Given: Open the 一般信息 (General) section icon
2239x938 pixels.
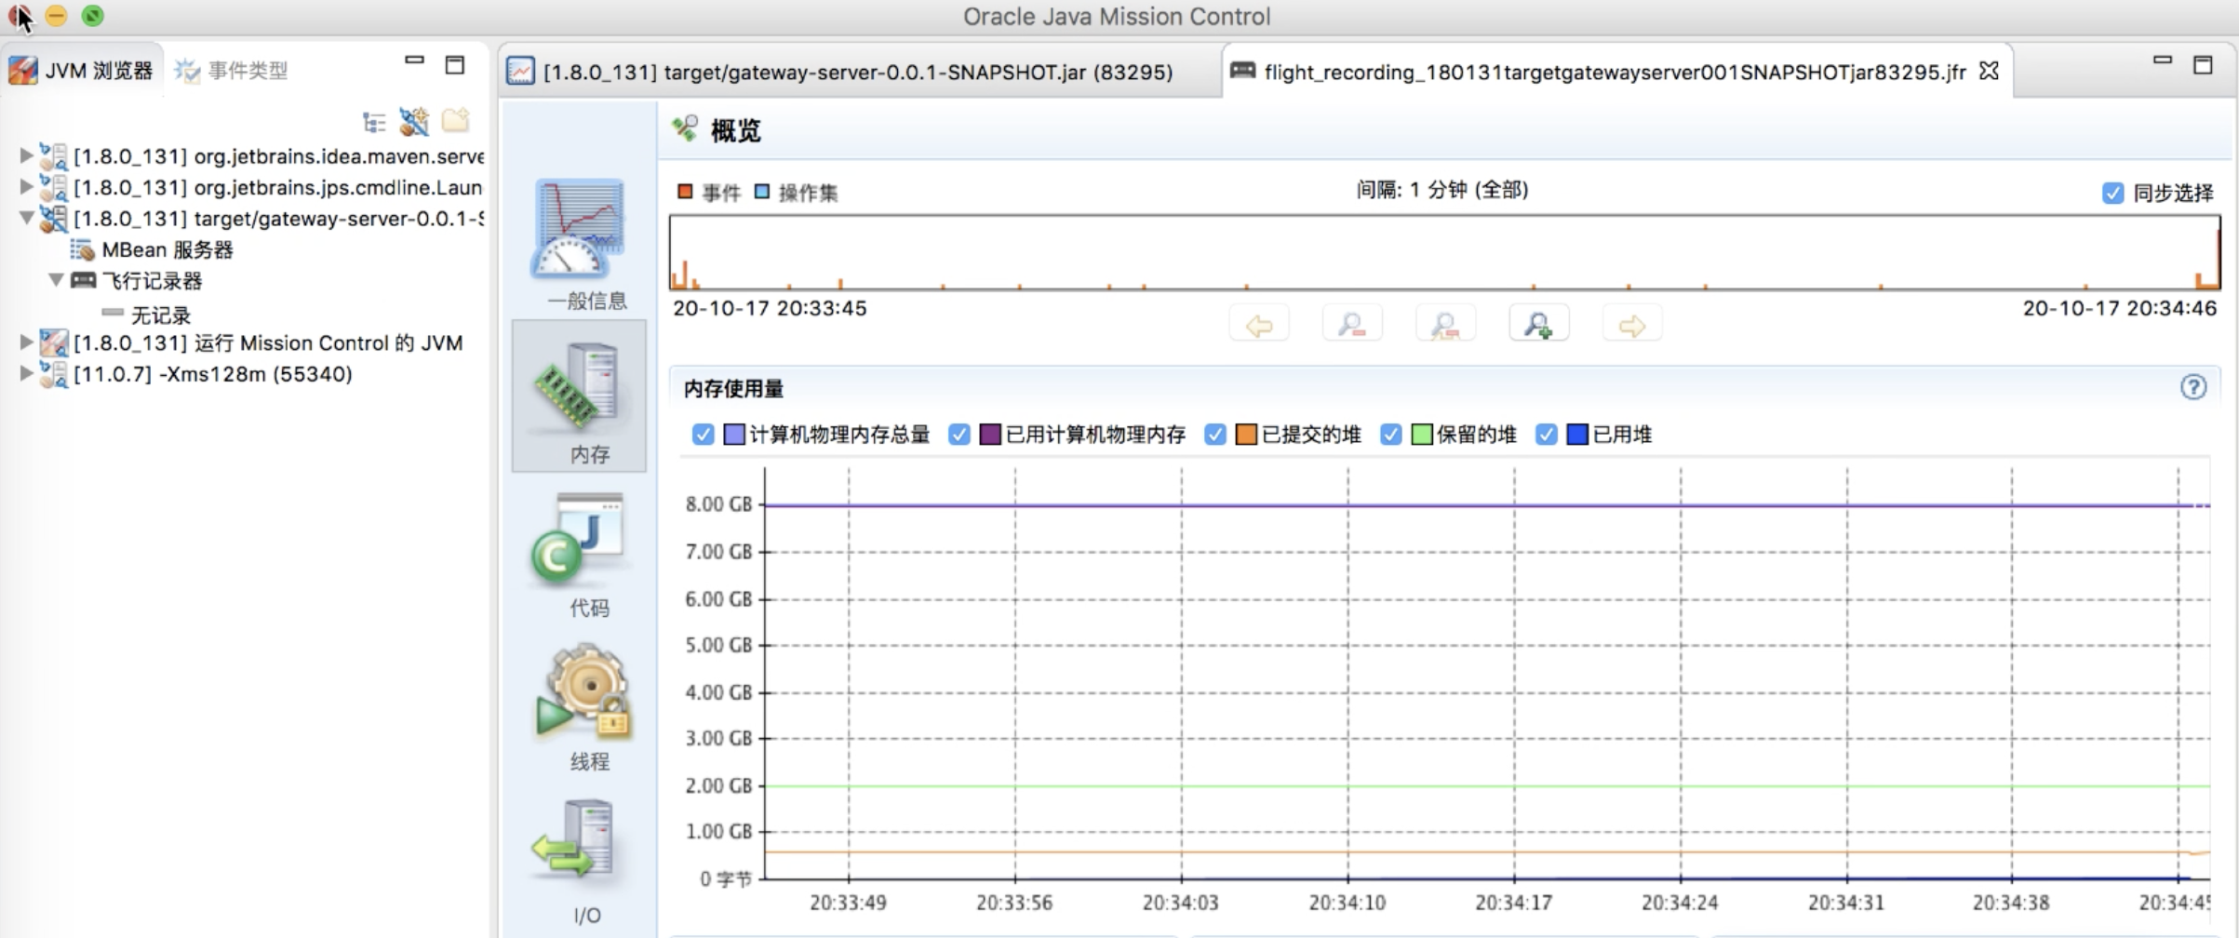Looking at the screenshot, I should (x=579, y=228).
